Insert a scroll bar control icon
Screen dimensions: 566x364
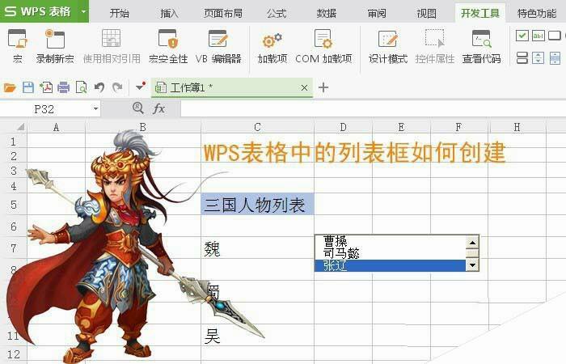pos(555,57)
